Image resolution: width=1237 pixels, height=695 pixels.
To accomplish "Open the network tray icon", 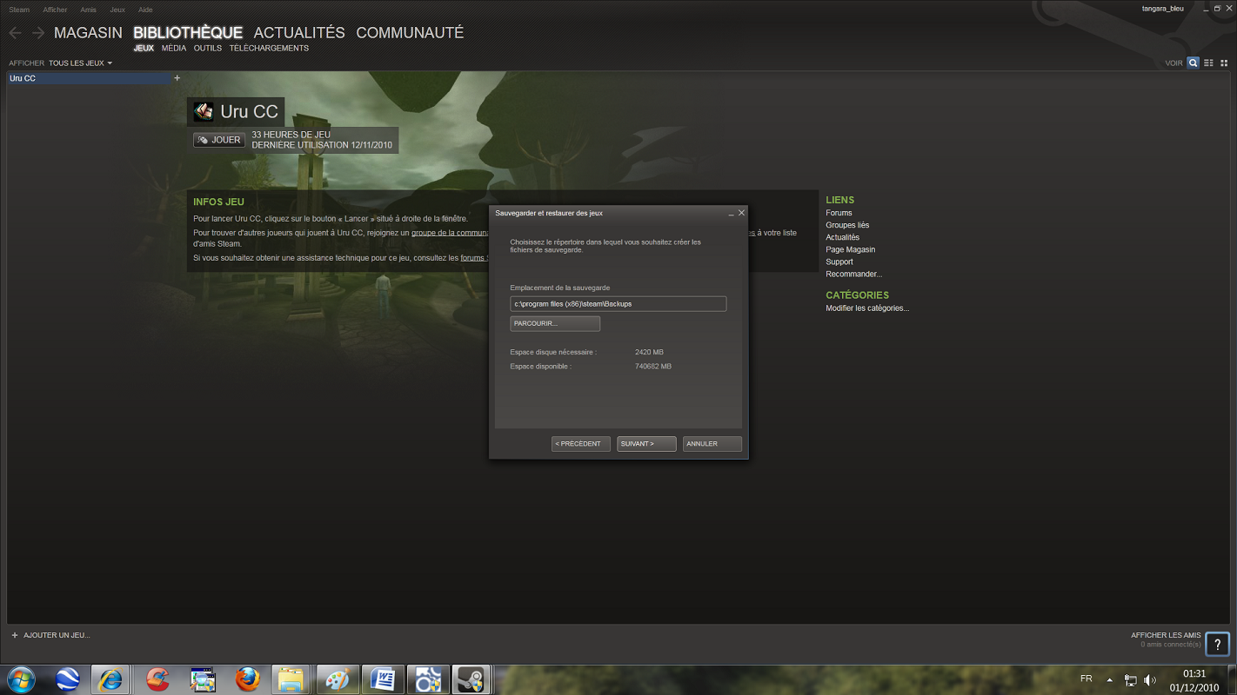I will [1131, 680].
